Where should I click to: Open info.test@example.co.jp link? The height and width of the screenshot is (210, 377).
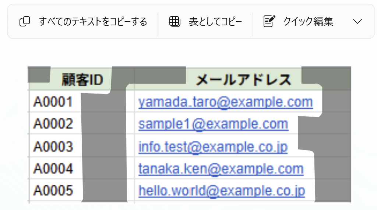[213, 146]
